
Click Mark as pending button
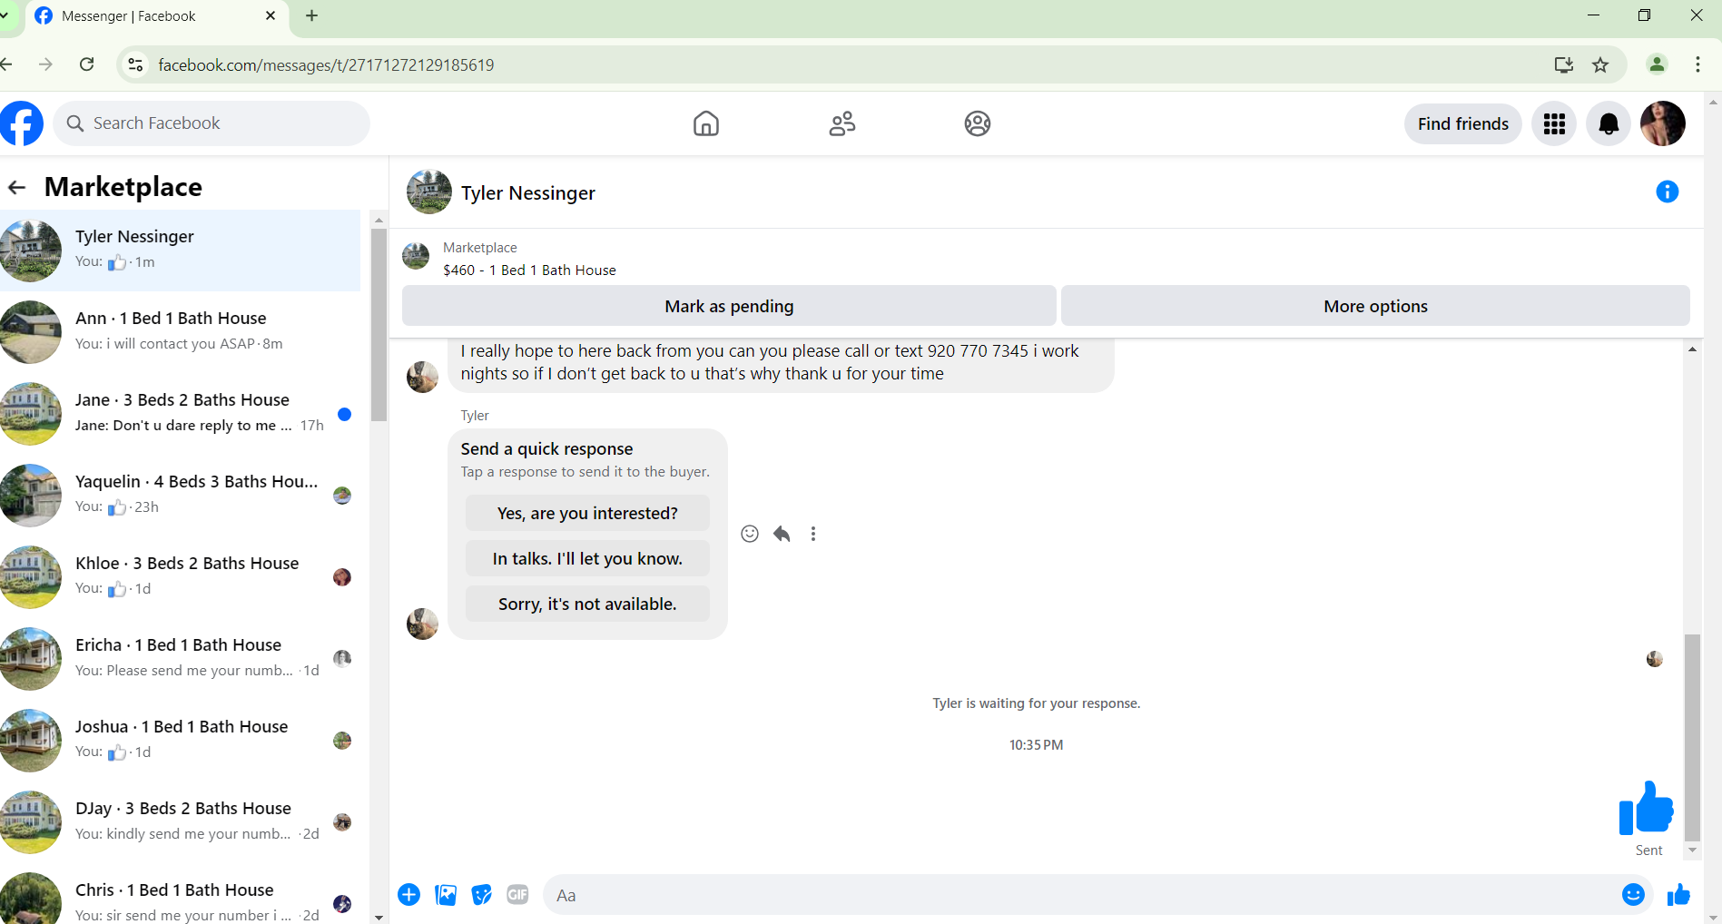point(729,306)
